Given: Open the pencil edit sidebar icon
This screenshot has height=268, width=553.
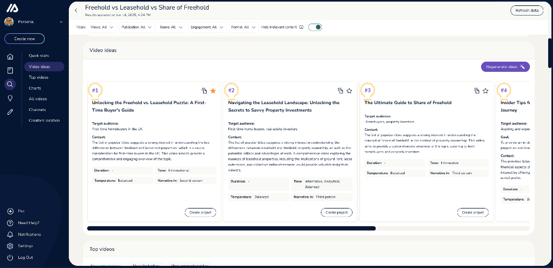Looking at the screenshot, I should coord(10,112).
